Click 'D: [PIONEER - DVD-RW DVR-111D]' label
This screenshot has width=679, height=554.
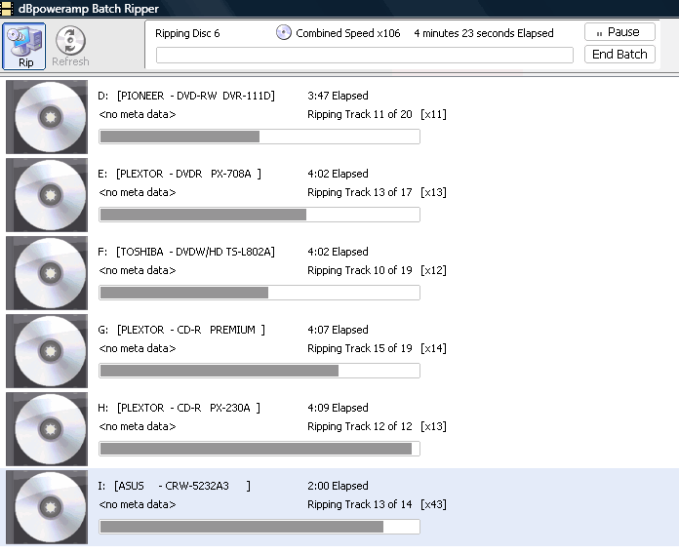pyautogui.click(x=186, y=96)
